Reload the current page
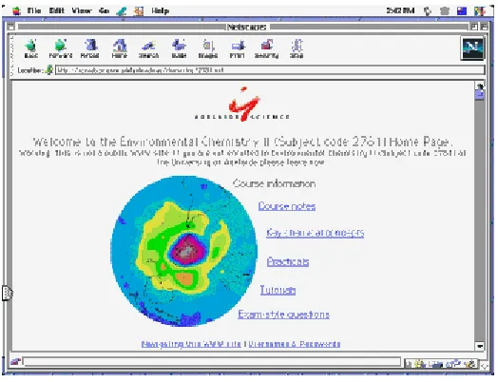498x382 pixels. click(90, 48)
